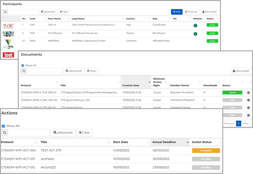
Task: Click the Documents search input field
Action: point(44,71)
